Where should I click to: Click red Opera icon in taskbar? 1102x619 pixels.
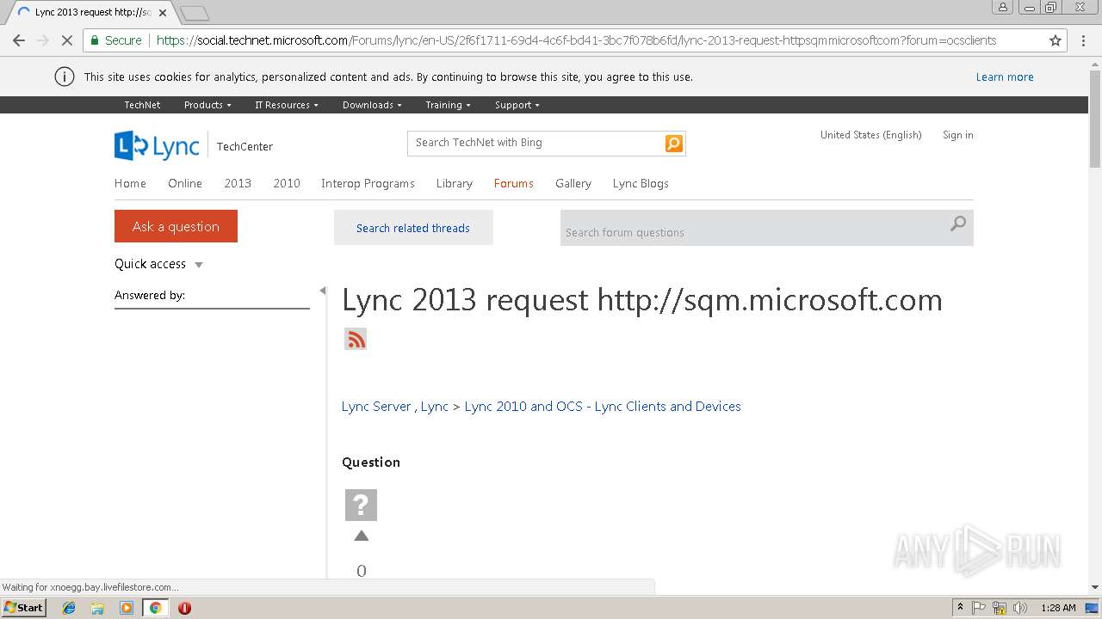coord(184,608)
